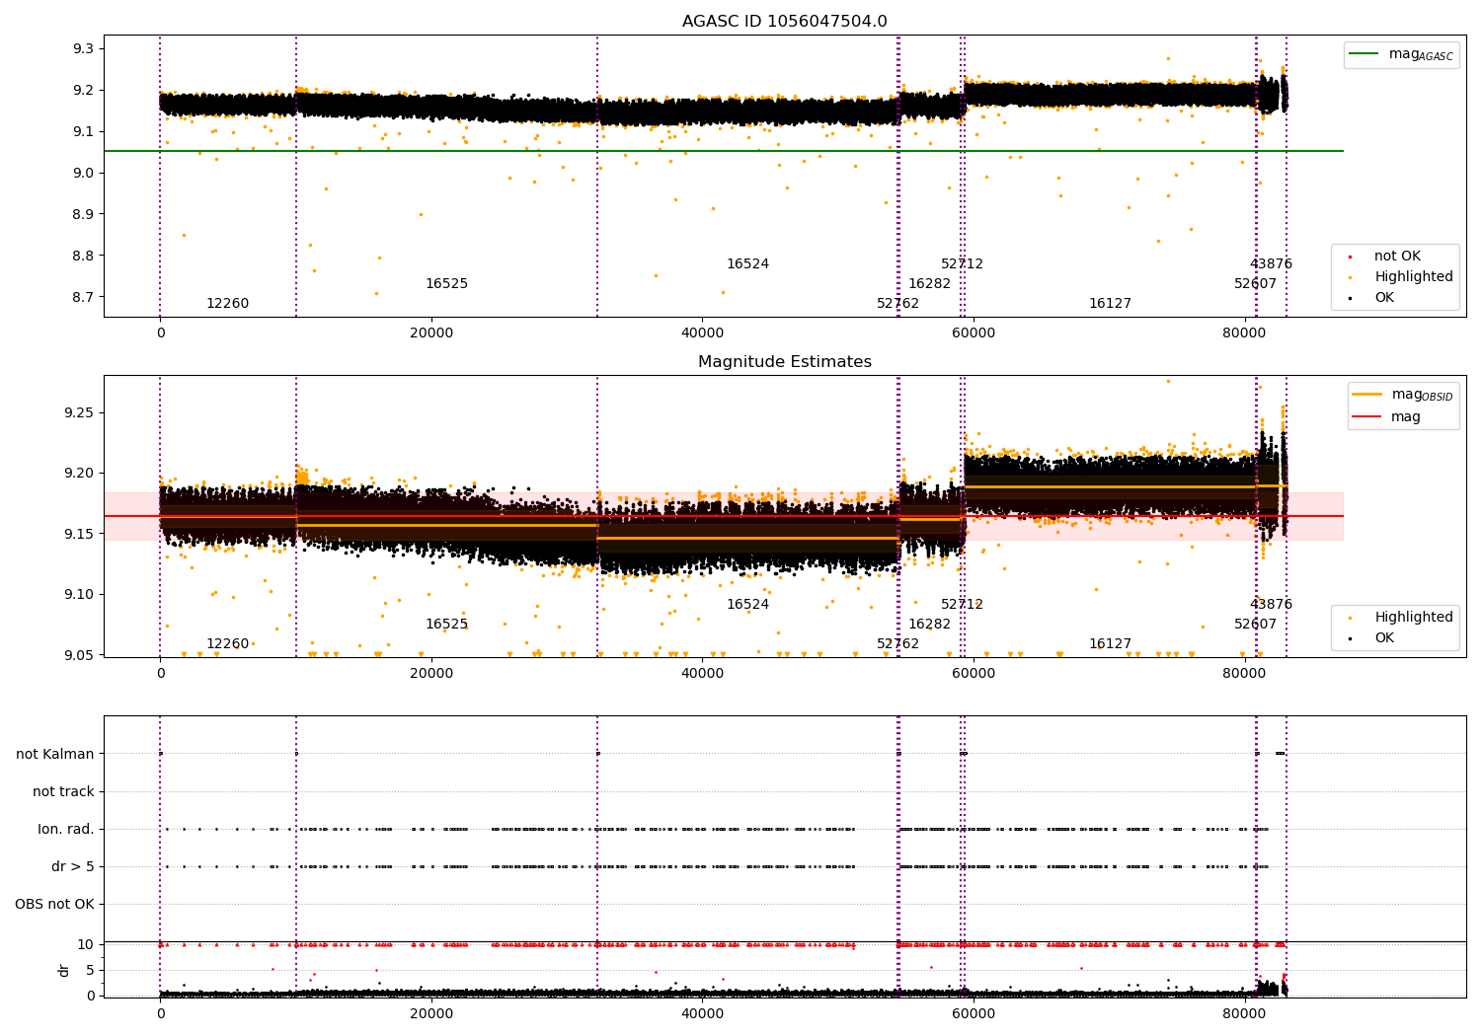Click the '8.7' y-tick of the top plot
The width and height of the screenshot is (1481, 1036).
pos(84,298)
